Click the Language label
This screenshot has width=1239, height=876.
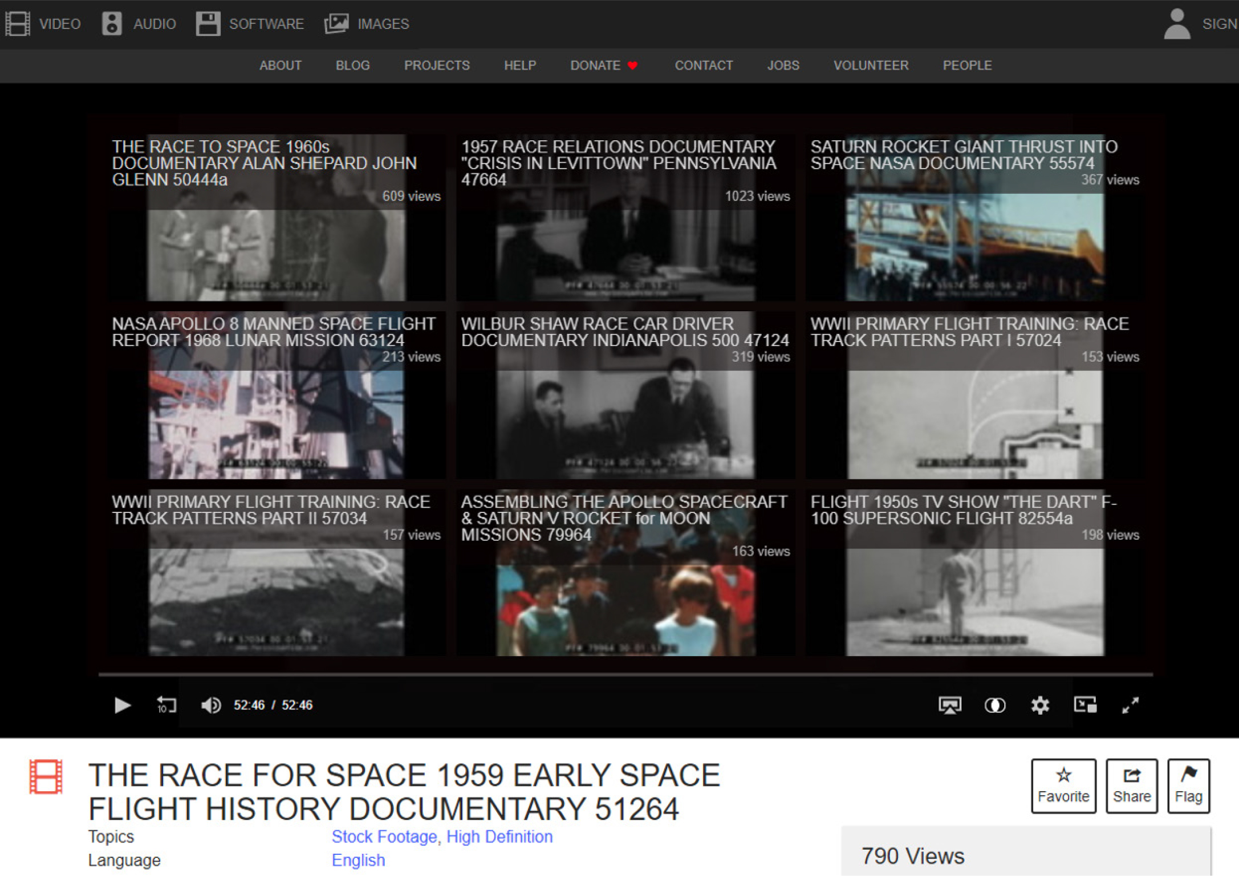(x=124, y=861)
